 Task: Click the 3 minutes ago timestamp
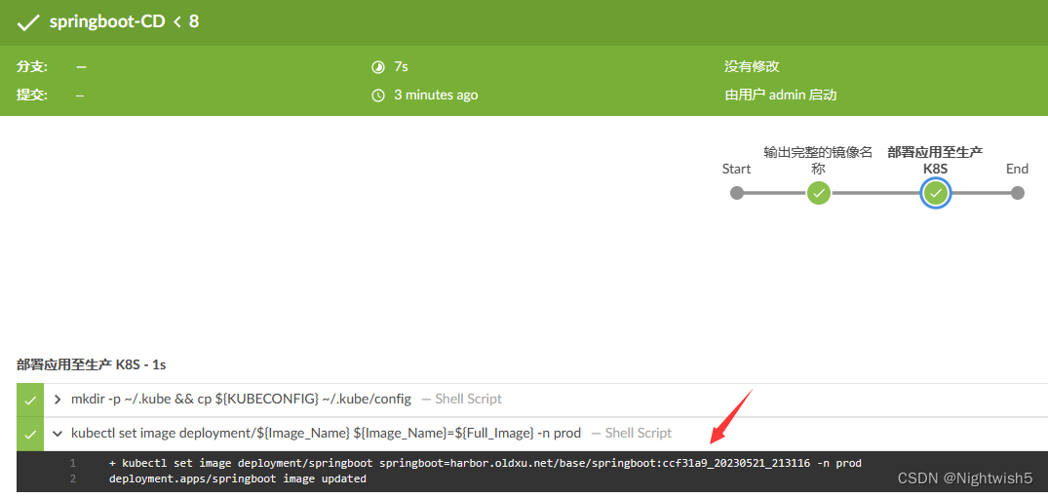(x=436, y=95)
